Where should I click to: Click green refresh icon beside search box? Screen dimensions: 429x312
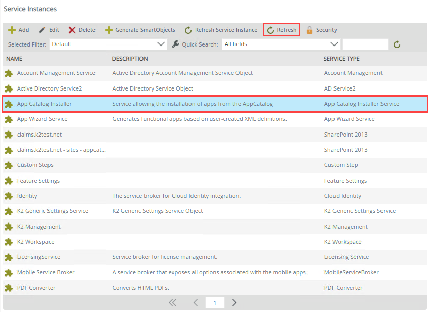point(397,44)
